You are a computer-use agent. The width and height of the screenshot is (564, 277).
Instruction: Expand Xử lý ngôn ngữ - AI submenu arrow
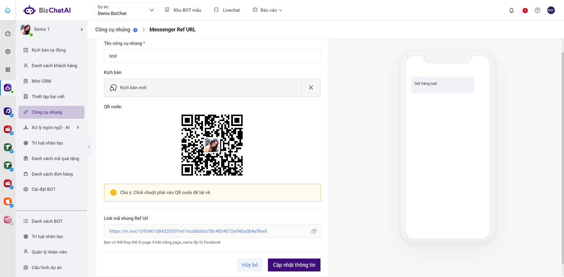click(x=78, y=128)
